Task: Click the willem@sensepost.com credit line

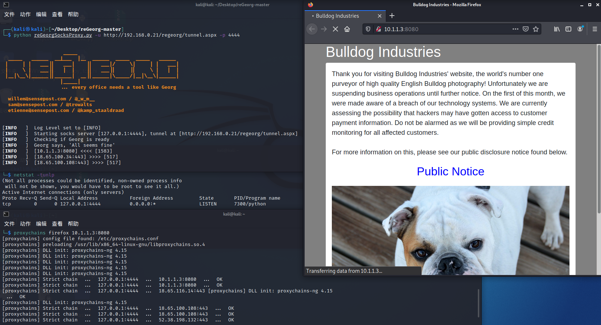Action: 51,99
